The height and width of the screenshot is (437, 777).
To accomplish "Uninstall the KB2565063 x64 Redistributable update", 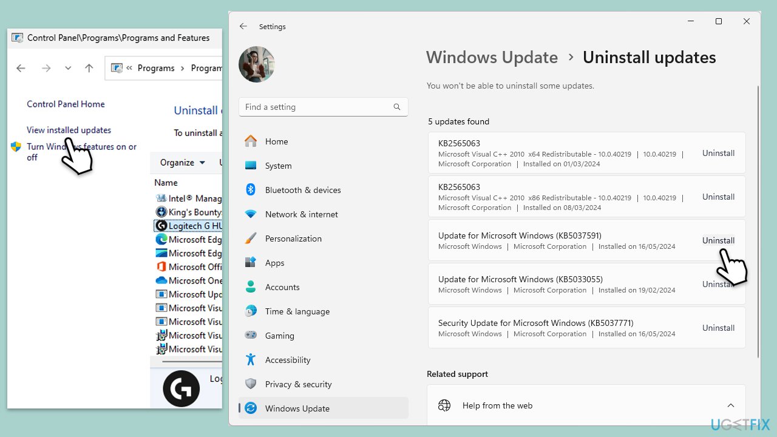I will click(719, 153).
